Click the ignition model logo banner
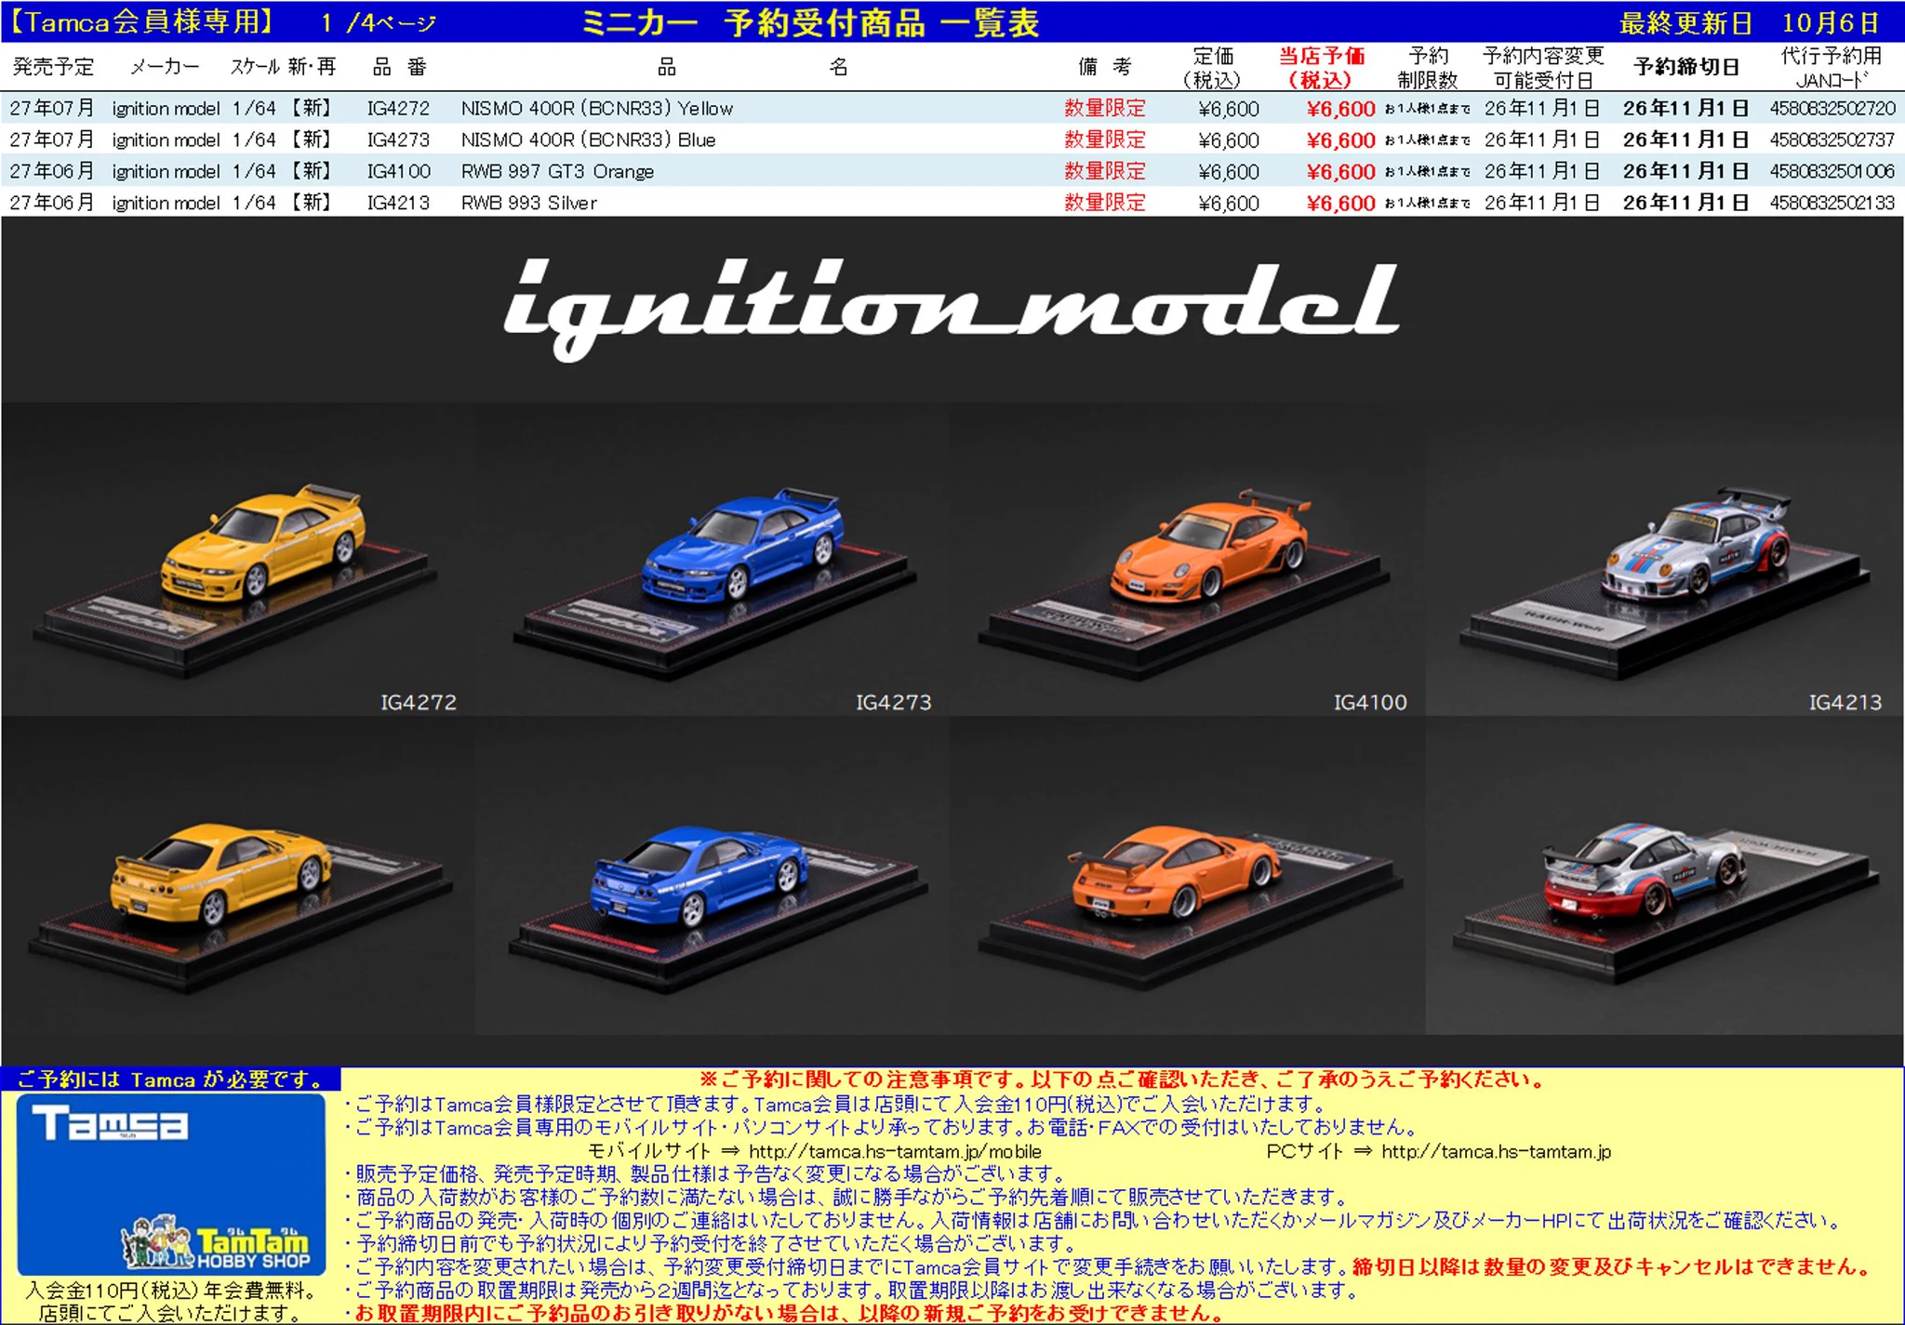The height and width of the screenshot is (1325, 1905). 951,309
